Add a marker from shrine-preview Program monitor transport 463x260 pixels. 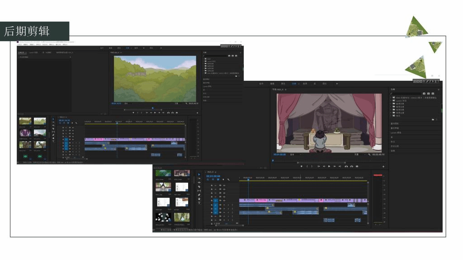(302, 167)
